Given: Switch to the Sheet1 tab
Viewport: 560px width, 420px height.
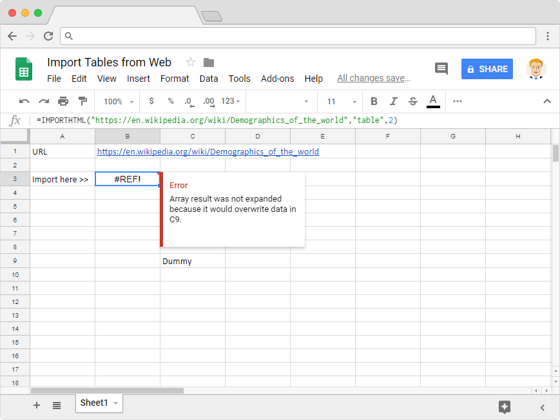Looking at the screenshot, I should 94,403.
